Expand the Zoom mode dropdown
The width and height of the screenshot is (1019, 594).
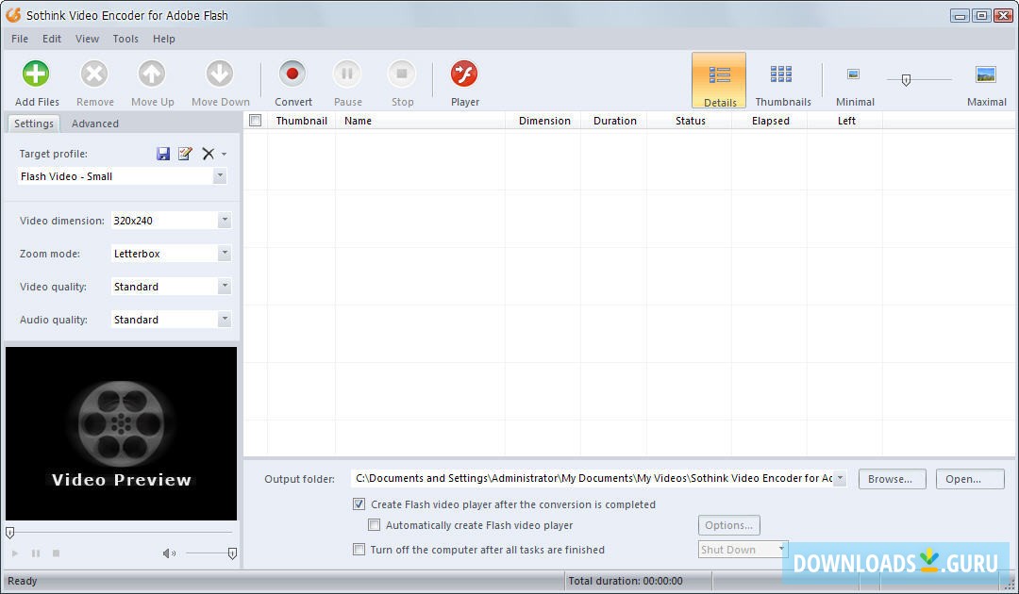[x=224, y=253]
